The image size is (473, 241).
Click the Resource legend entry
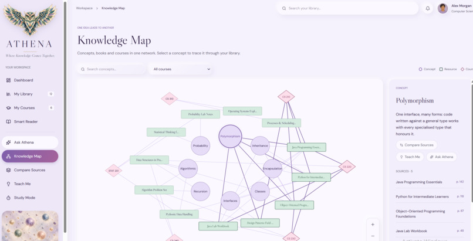point(448,69)
